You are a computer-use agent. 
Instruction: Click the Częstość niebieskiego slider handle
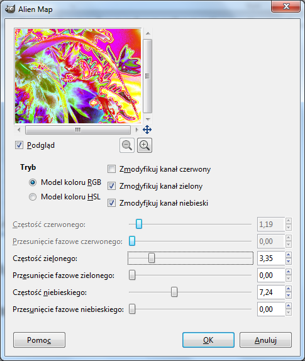click(174, 292)
